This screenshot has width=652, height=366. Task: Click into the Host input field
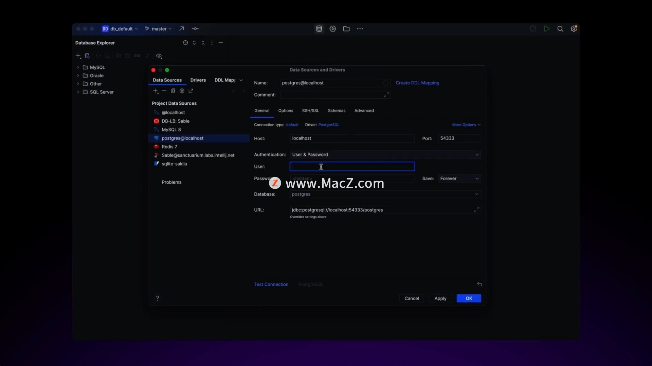[x=352, y=138]
